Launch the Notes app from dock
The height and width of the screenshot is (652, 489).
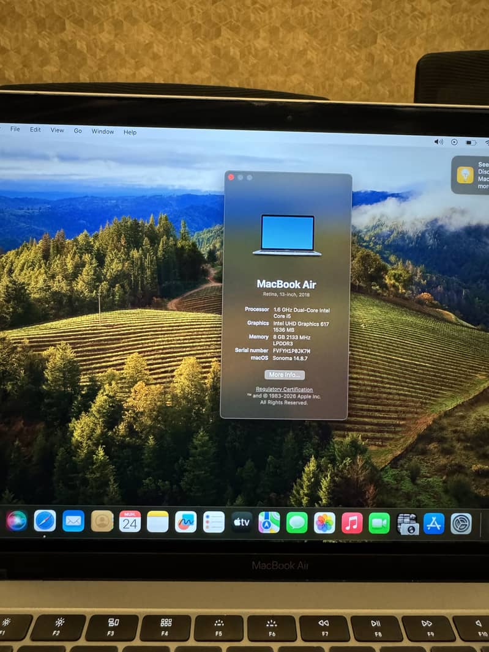click(x=158, y=522)
